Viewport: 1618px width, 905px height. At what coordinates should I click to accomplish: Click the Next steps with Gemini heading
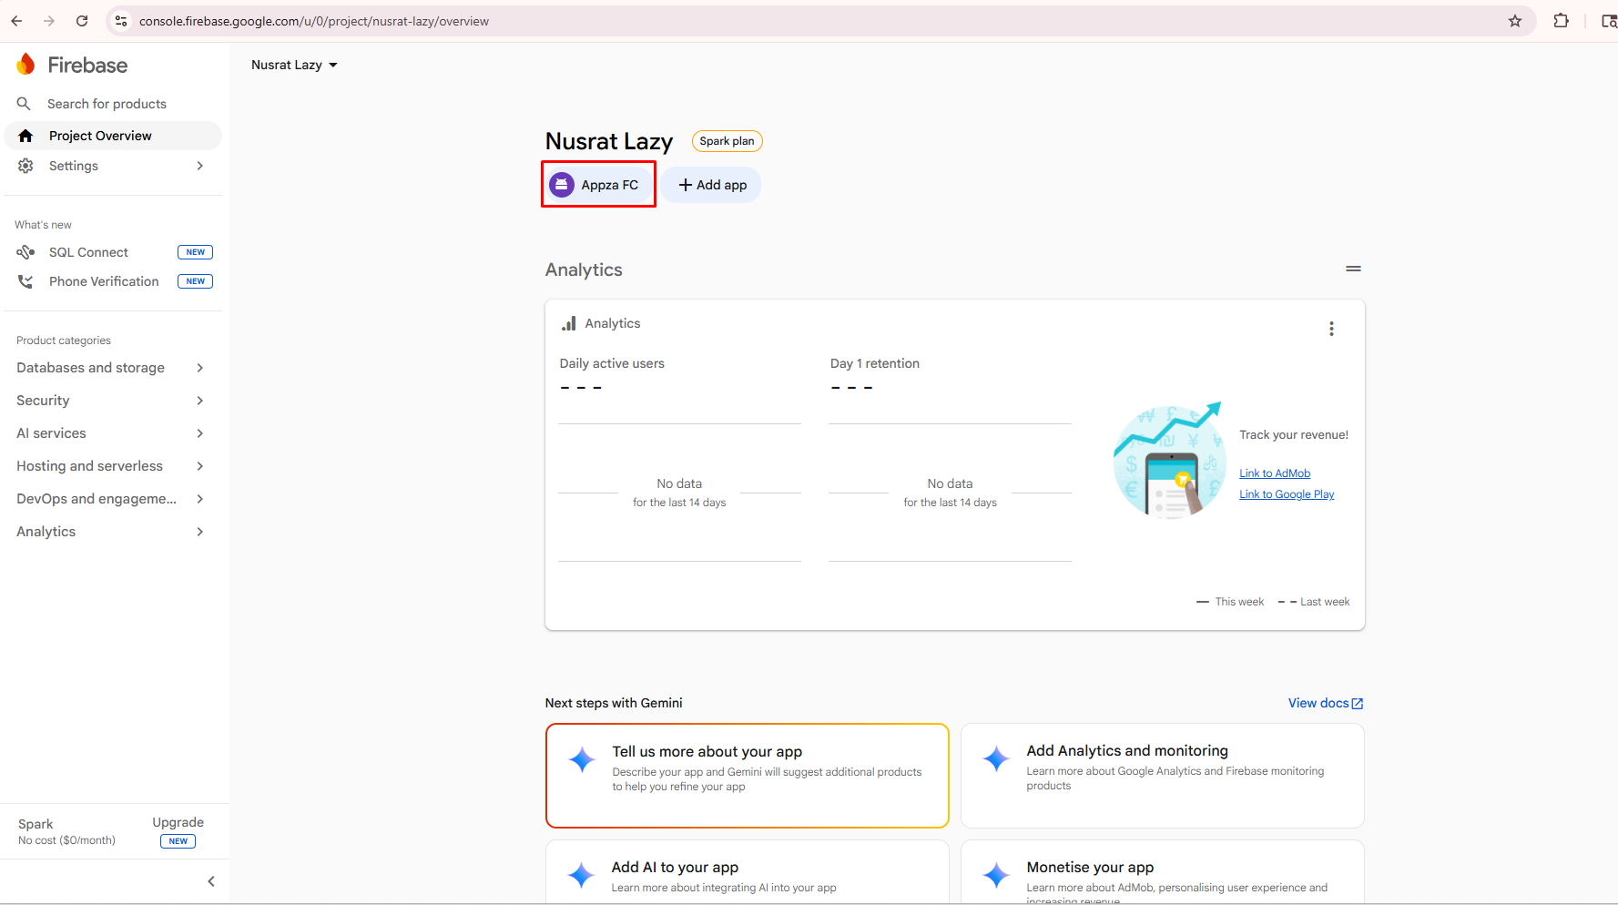pyautogui.click(x=614, y=703)
